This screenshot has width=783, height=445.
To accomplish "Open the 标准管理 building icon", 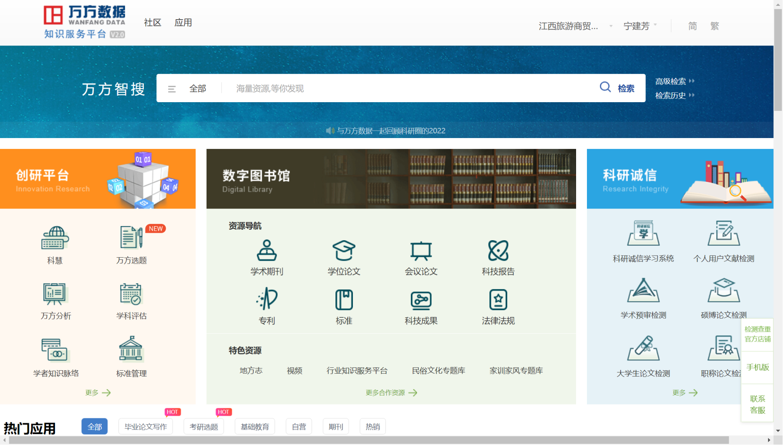I will (131, 349).
